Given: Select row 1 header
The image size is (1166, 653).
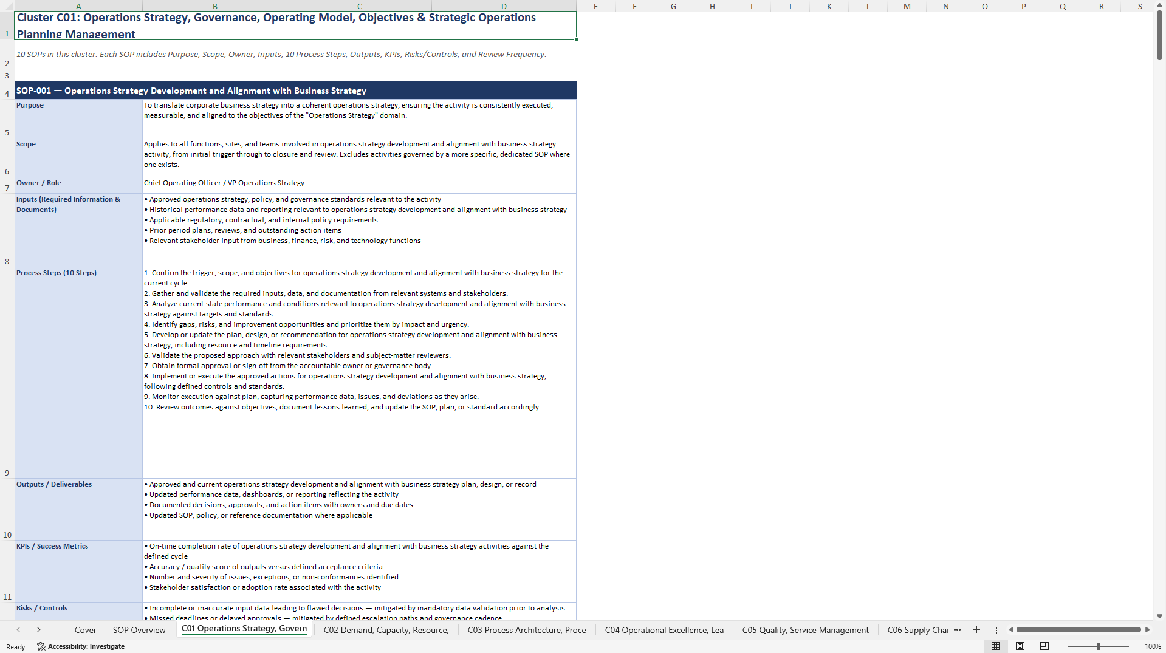Looking at the screenshot, I should tap(7, 26).
